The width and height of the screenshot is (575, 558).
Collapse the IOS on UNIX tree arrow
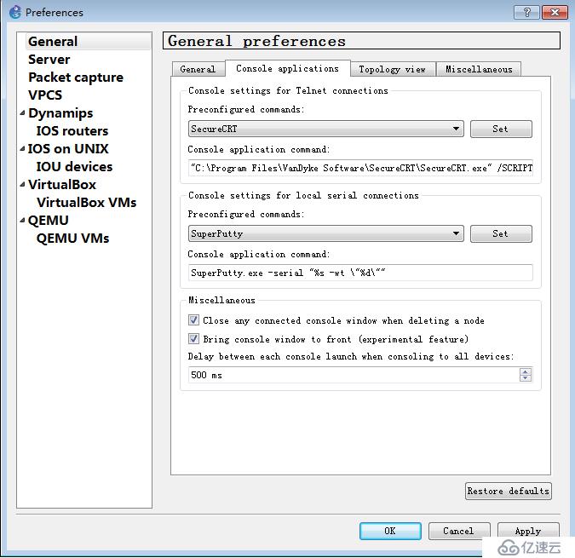(x=22, y=148)
